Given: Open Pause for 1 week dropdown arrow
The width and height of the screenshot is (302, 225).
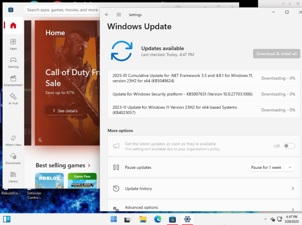Looking at the screenshot, I should click(290, 168).
